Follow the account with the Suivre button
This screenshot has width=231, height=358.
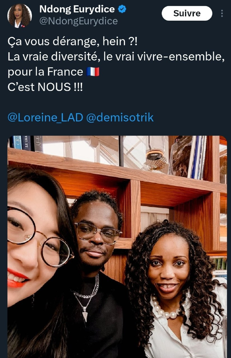[x=187, y=13]
